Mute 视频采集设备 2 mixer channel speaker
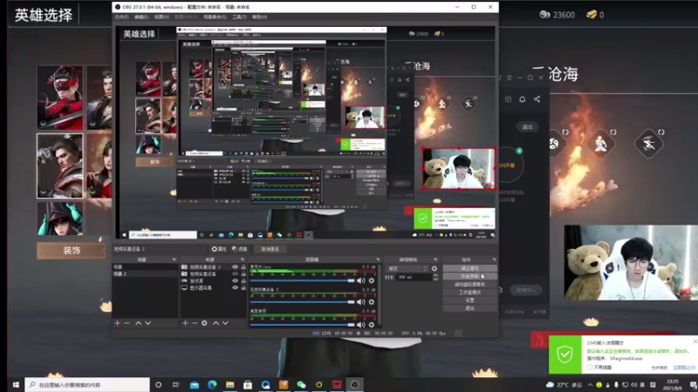The width and height of the screenshot is (698, 392). pos(361,302)
